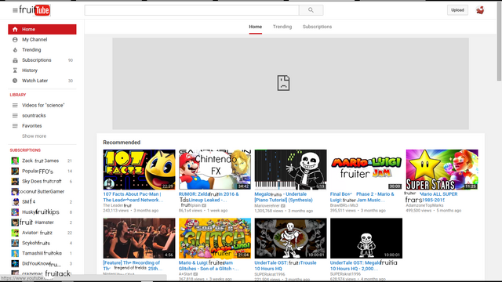Open the Favorites playlist entry
502x282 pixels.
click(42, 126)
